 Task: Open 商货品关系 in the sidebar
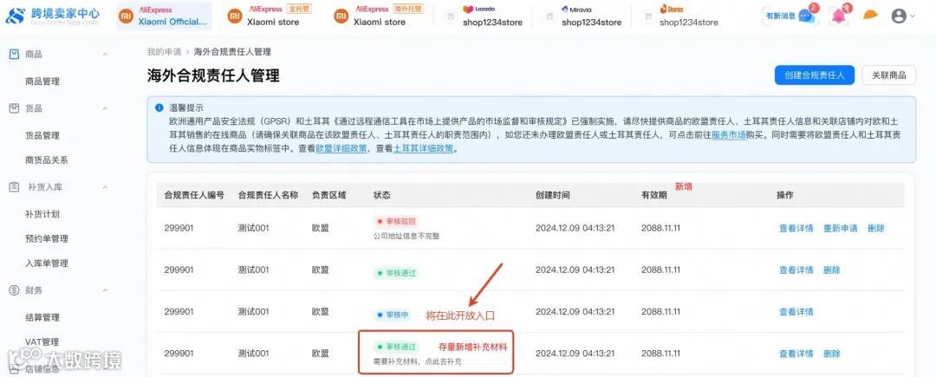point(47,159)
